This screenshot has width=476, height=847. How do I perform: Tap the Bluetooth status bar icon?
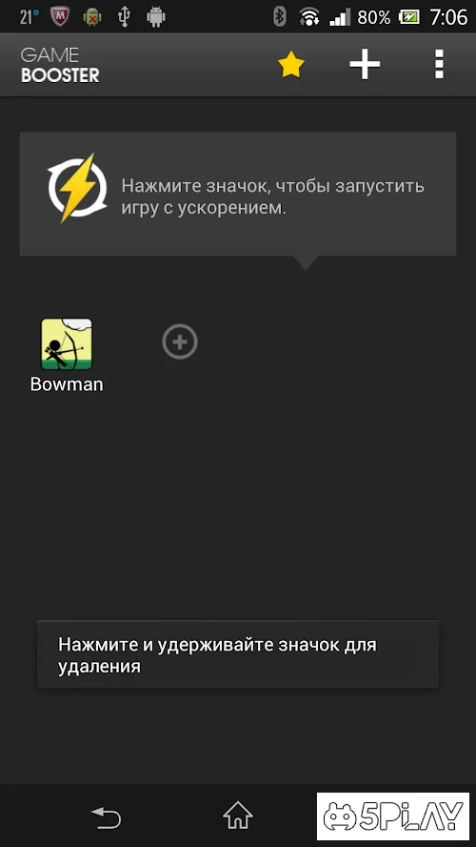pyautogui.click(x=279, y=17)
